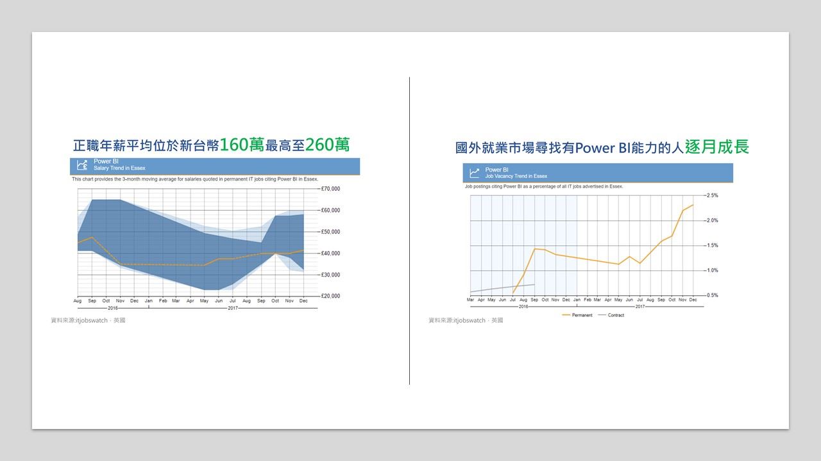Click the 0.5% axis label
821x461 pixels.
[712, 296]
